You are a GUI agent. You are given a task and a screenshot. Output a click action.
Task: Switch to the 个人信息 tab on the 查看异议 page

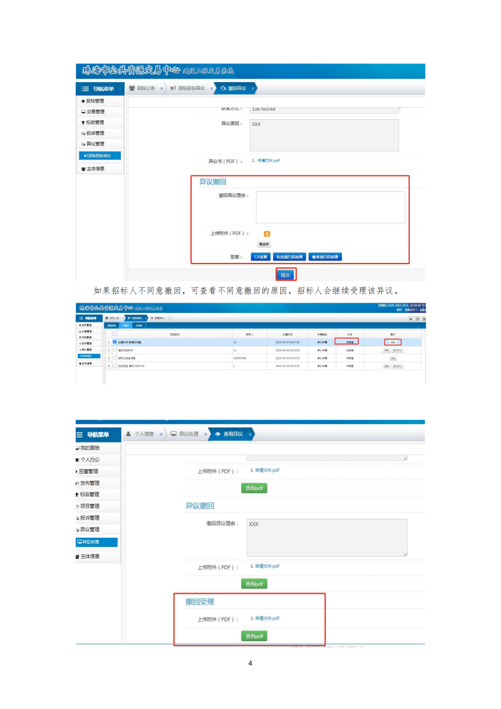coord(144,434)
